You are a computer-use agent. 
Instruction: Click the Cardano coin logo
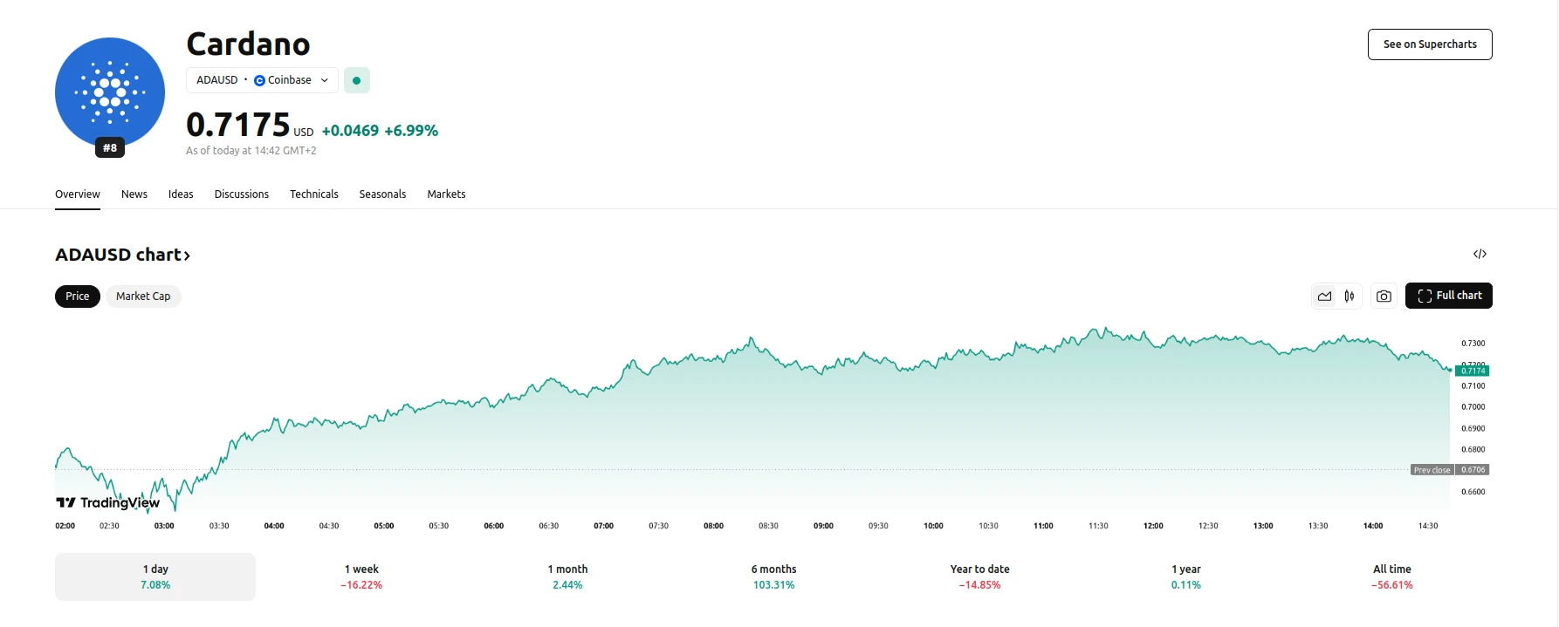(110, 91)
